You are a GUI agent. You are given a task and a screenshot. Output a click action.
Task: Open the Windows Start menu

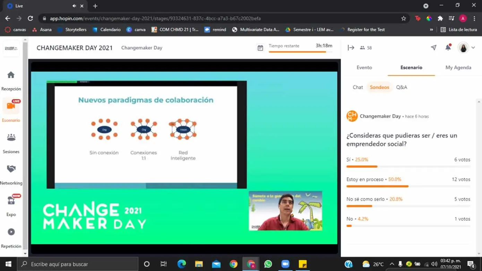pos(8,264)
